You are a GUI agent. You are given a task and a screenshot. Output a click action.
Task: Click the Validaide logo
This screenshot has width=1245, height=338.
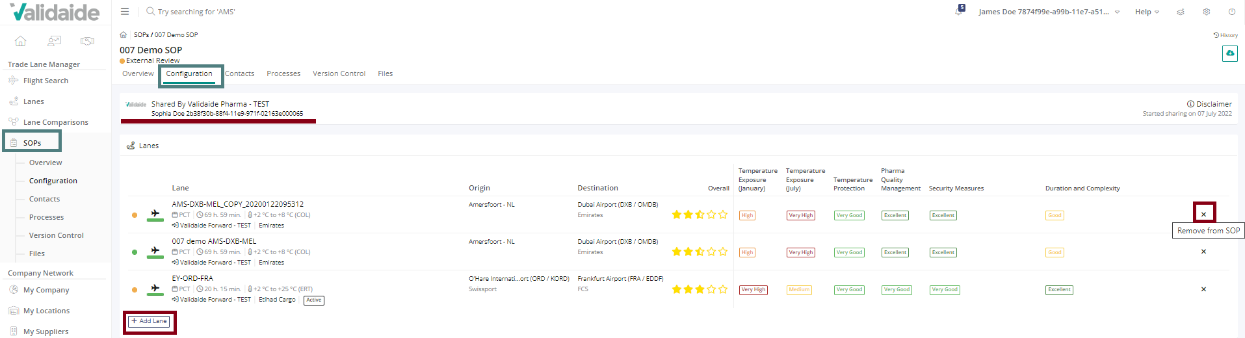click(55, 12)
